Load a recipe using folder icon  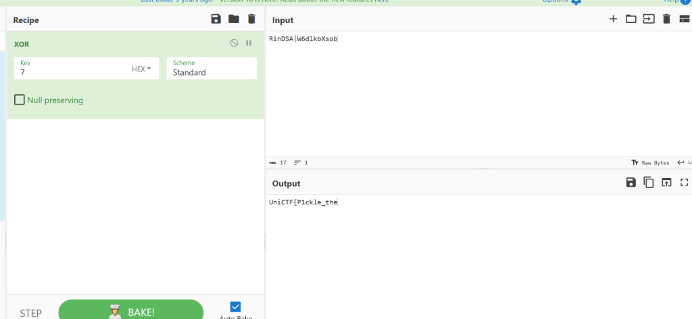pyautogui.click(x=234, y=19)
